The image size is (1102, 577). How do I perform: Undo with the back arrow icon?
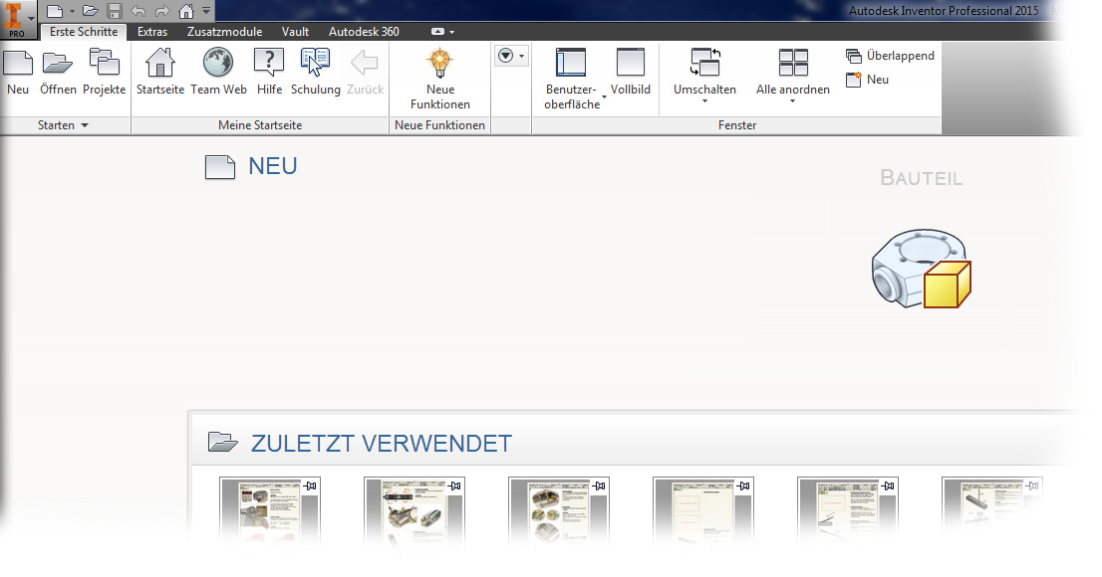[138, 10]
